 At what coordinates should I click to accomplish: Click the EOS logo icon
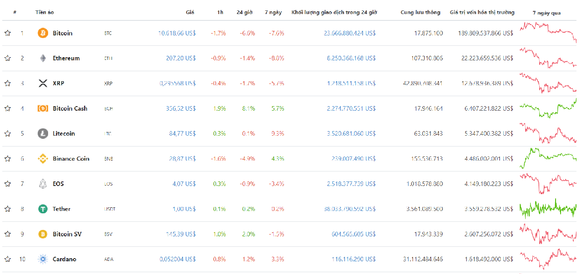[43, 184]
